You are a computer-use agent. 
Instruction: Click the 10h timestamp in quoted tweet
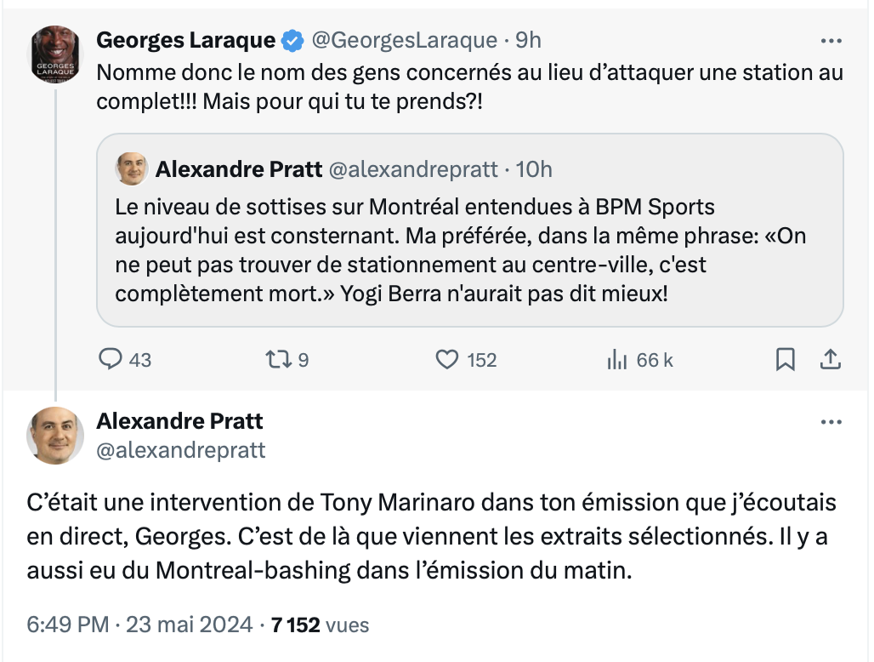tap(534, 169)
